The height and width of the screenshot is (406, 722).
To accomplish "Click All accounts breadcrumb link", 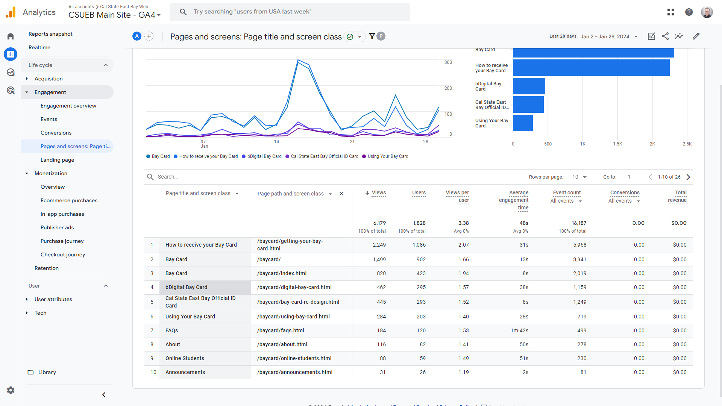I will tap(81, 7).
